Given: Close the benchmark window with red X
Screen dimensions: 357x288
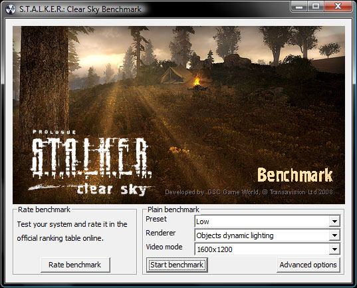Looking at the screenshot, I should tap(338, 7).
